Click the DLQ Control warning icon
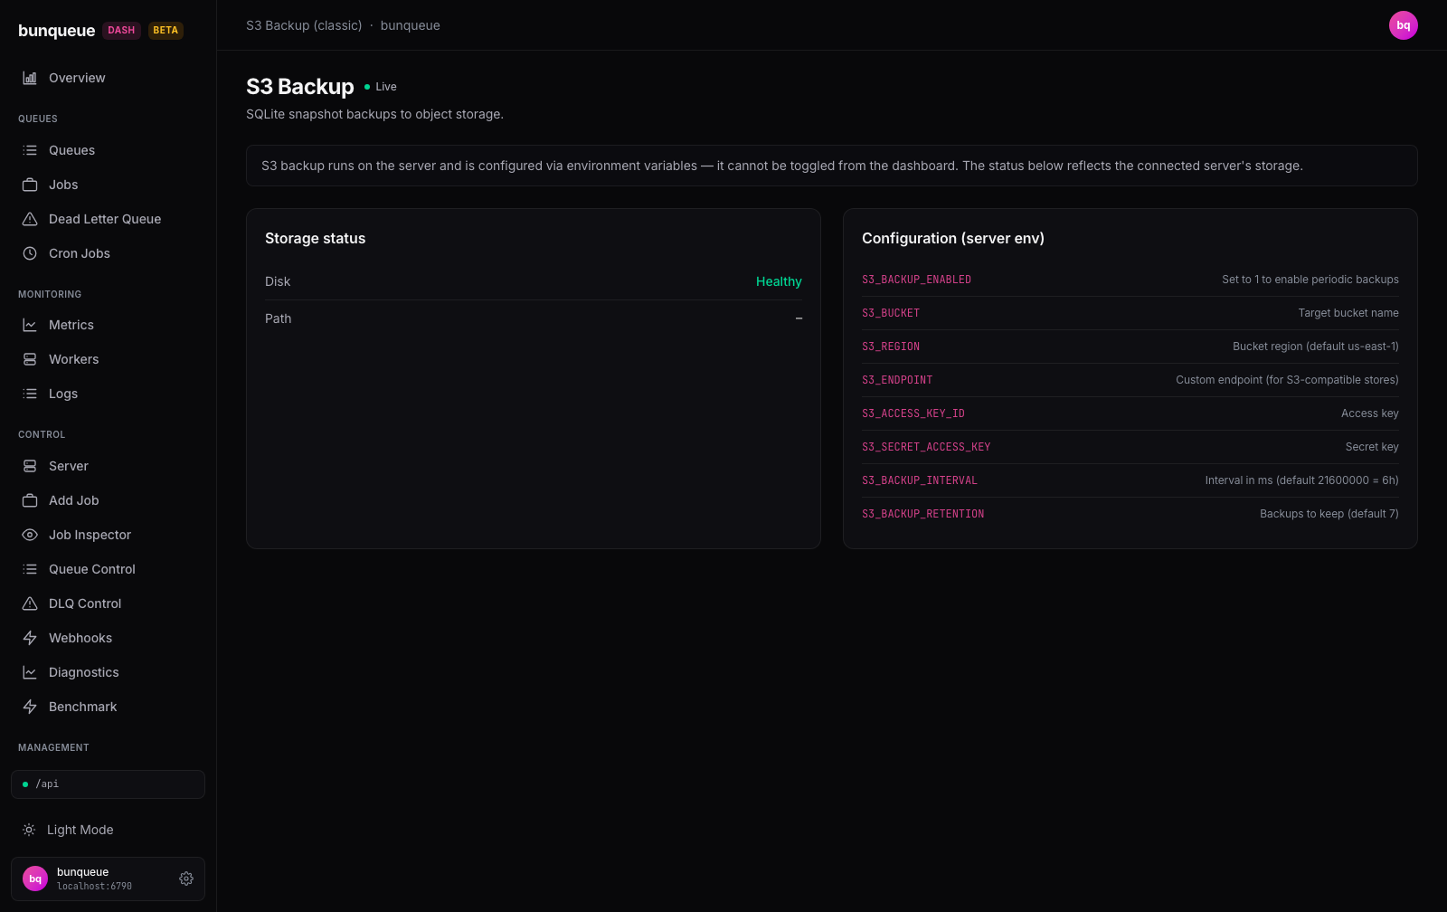The image size is (1447, 912). click(x=30, y=603)
